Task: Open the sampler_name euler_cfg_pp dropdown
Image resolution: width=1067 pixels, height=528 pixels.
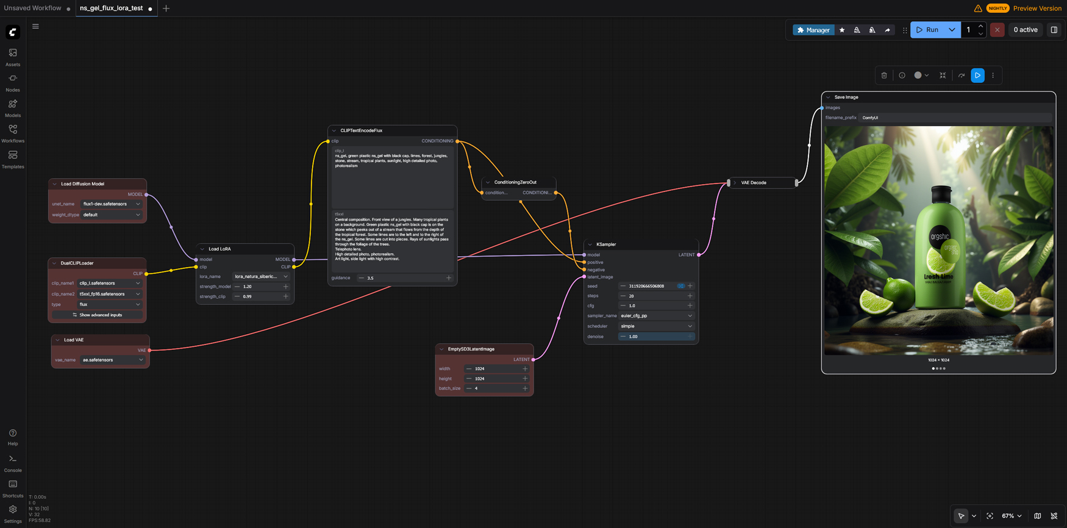Action: point(656,316)
